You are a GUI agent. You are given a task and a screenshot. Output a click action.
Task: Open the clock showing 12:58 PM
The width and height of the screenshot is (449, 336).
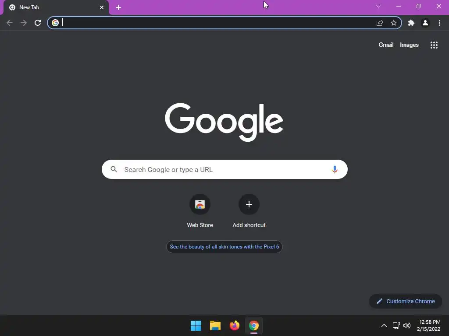(428, 325)
